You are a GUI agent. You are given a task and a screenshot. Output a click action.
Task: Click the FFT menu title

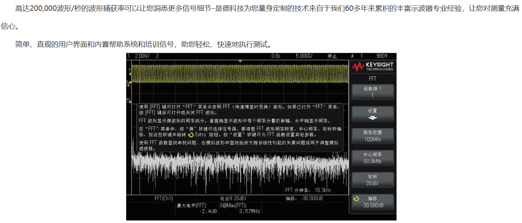pos(373,78)
